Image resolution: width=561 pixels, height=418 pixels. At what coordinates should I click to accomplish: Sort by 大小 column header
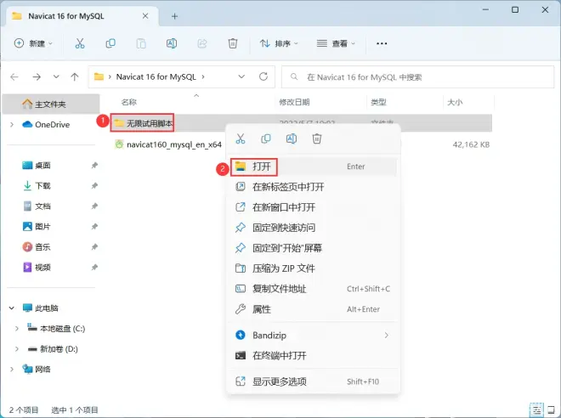pos(455,102)
